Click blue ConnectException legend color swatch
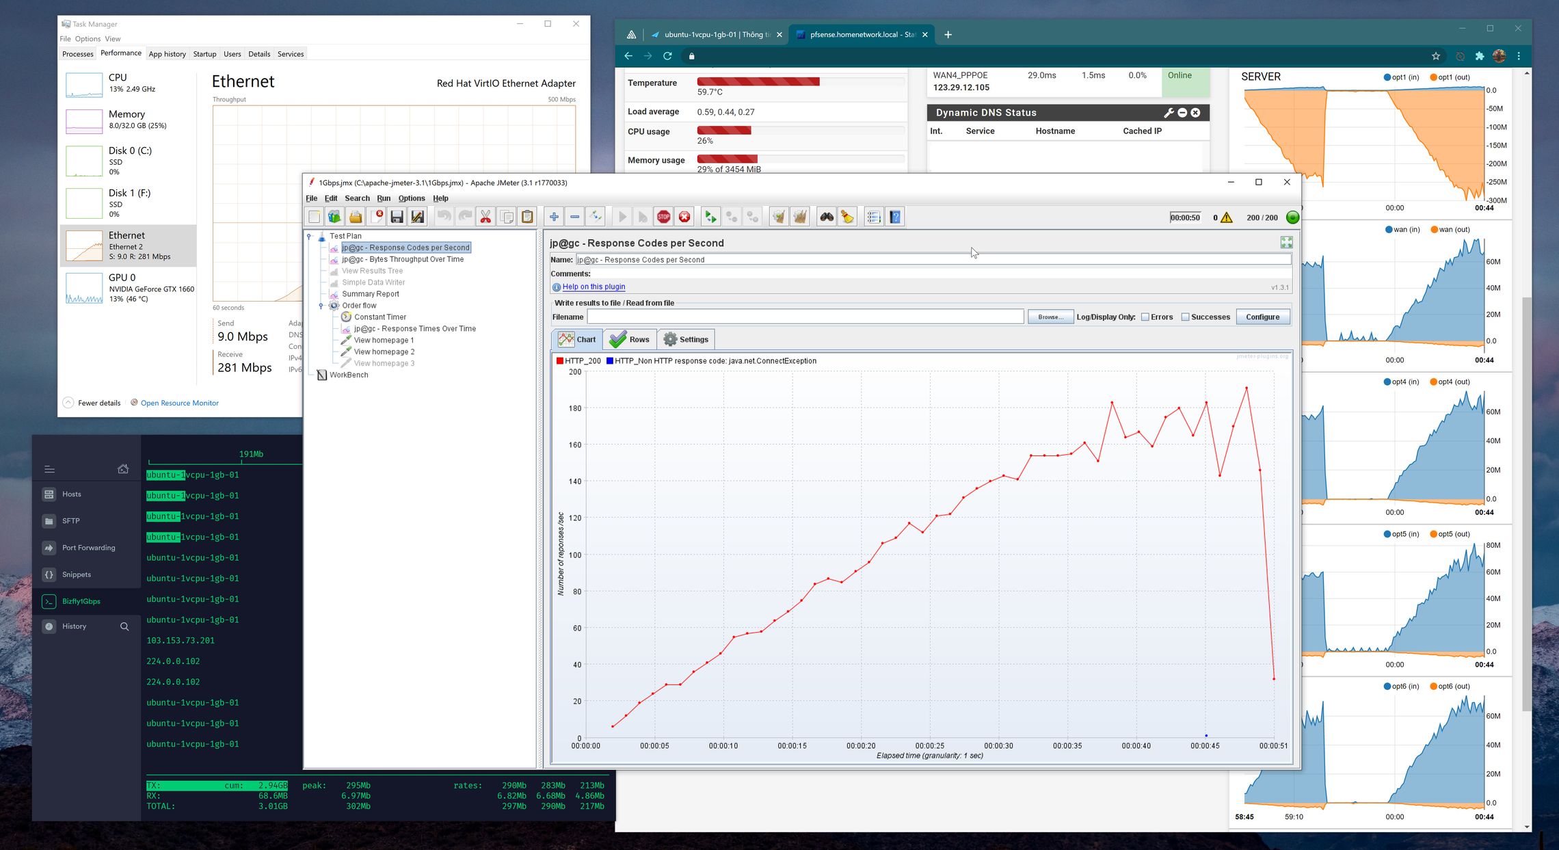 coord(610,361)
